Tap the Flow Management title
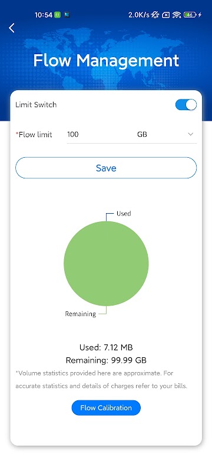 pyautogui.click(x=106, y=61)
